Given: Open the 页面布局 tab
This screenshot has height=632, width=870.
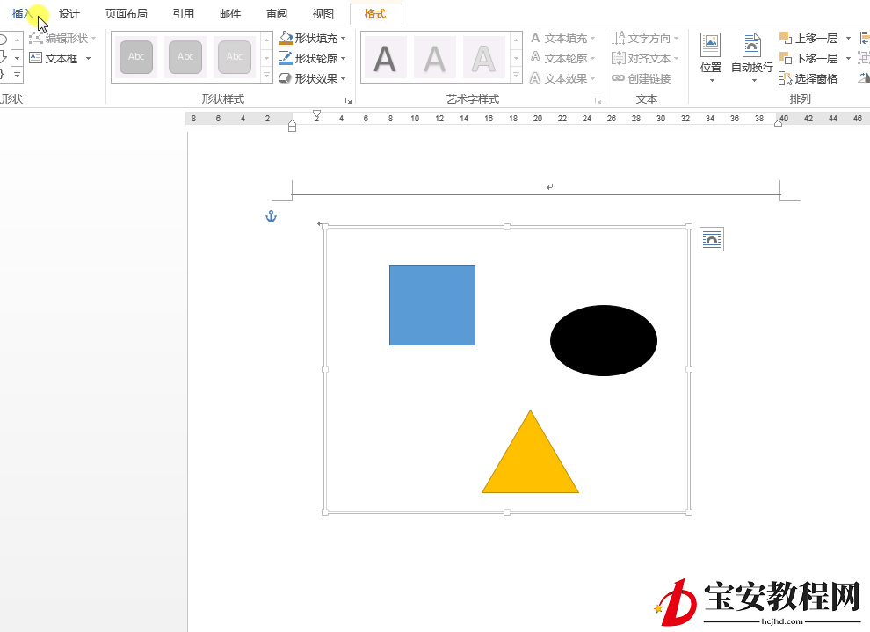Looking at the screenshot, I should (x=127, y=14).
